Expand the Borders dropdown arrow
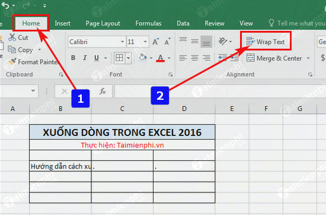The image size is (326, 215). 128,58
